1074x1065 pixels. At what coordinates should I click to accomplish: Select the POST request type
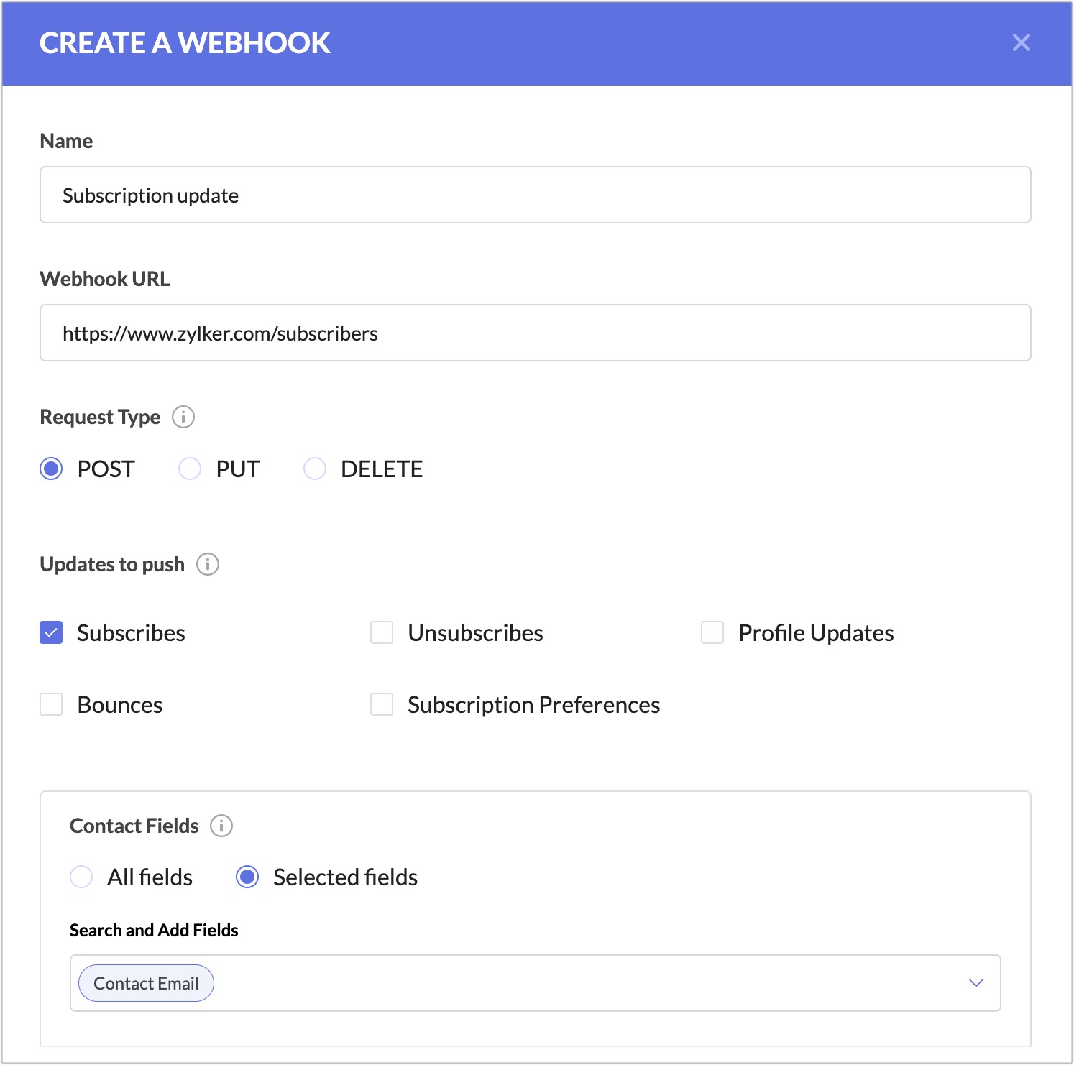click(x=51, y=469)
